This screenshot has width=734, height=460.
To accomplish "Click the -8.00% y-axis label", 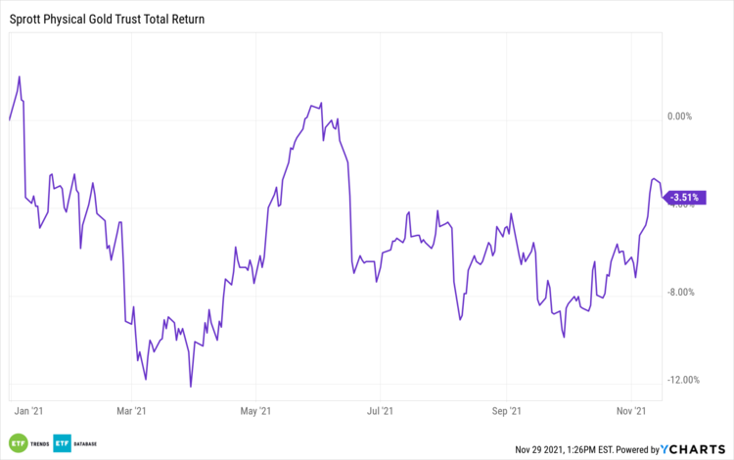I will pos(681,292).
